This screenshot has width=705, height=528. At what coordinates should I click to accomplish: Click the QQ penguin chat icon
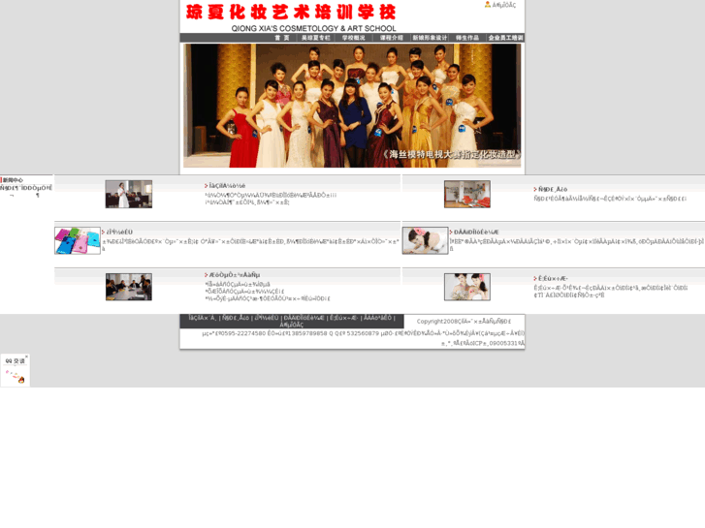[x=21, y=380]
